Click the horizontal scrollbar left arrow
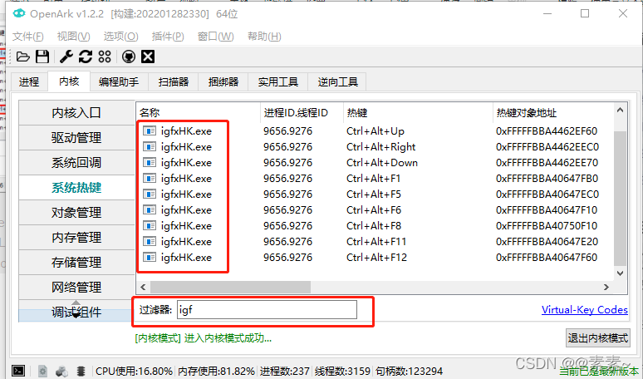 143,287
